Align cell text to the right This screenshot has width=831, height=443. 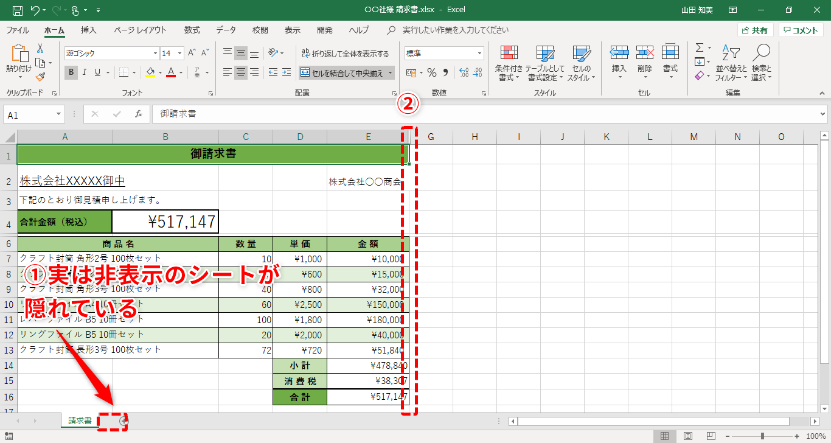tap(254, 72)
